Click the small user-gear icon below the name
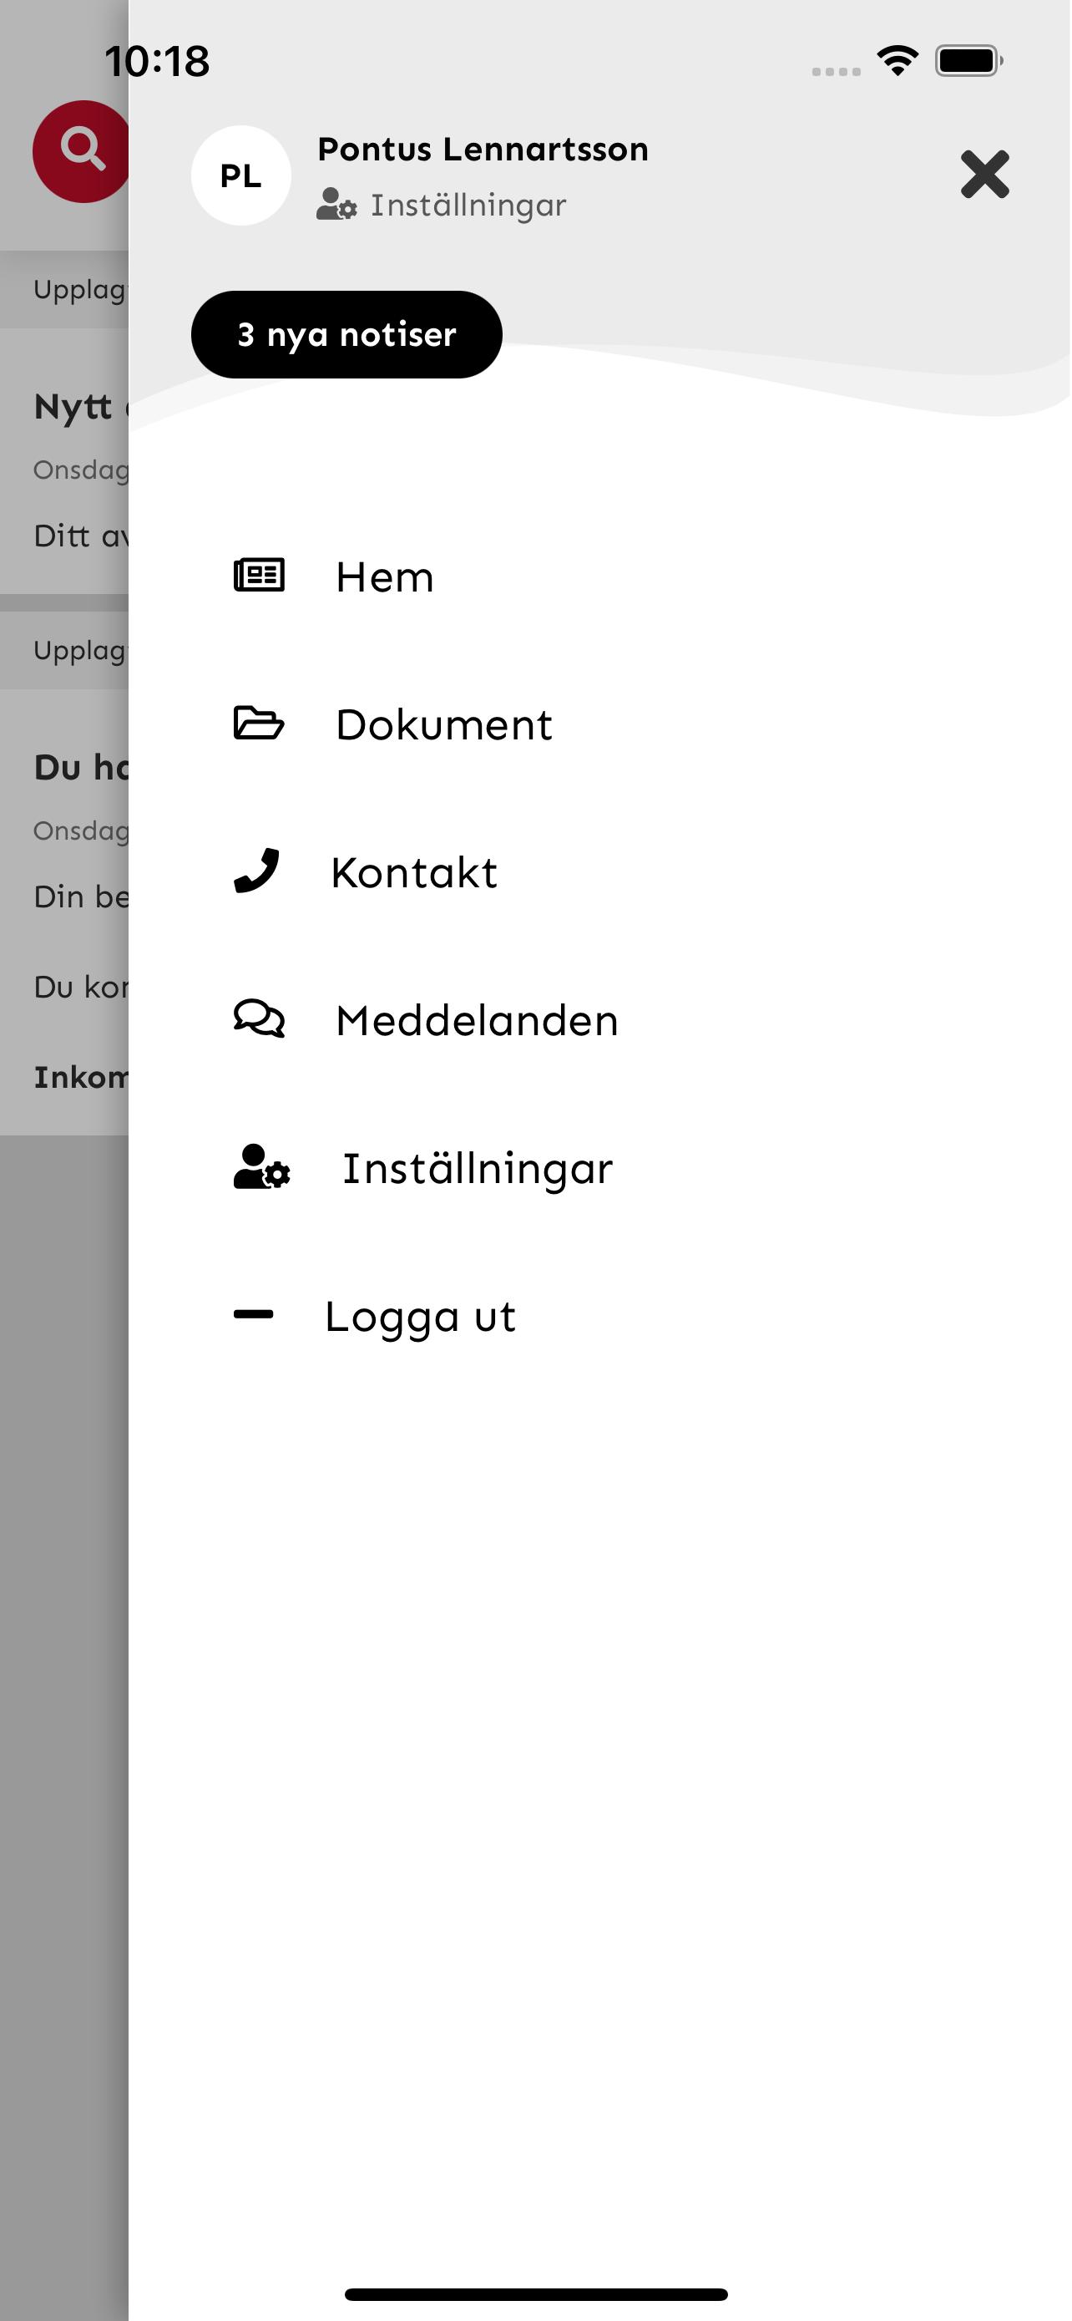 [x=336, y=205]
